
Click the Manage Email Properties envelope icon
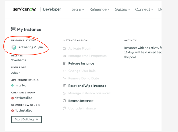pos(64,56)
